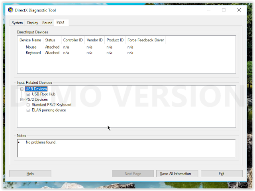Screen dimensions: 255x191
Task: Select the USB Devices tree item
Action: tap(36, 89)
